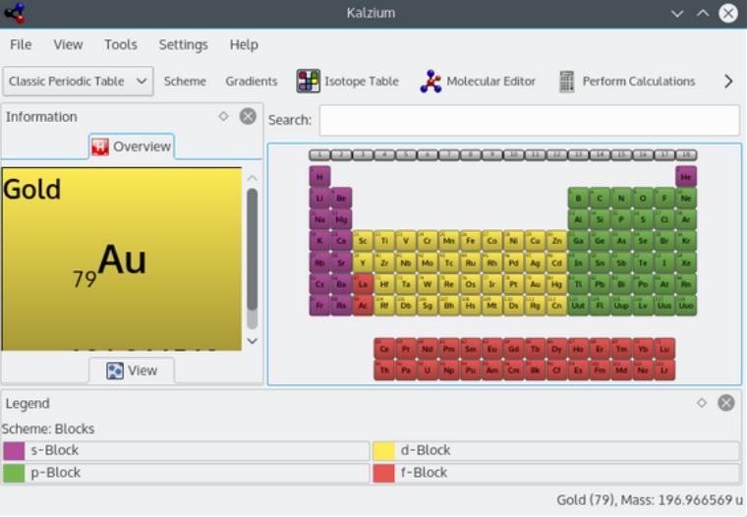747x517 pixels.
Task: Select Sodium (Na) element tile
Action: click(x=319, y=219)
